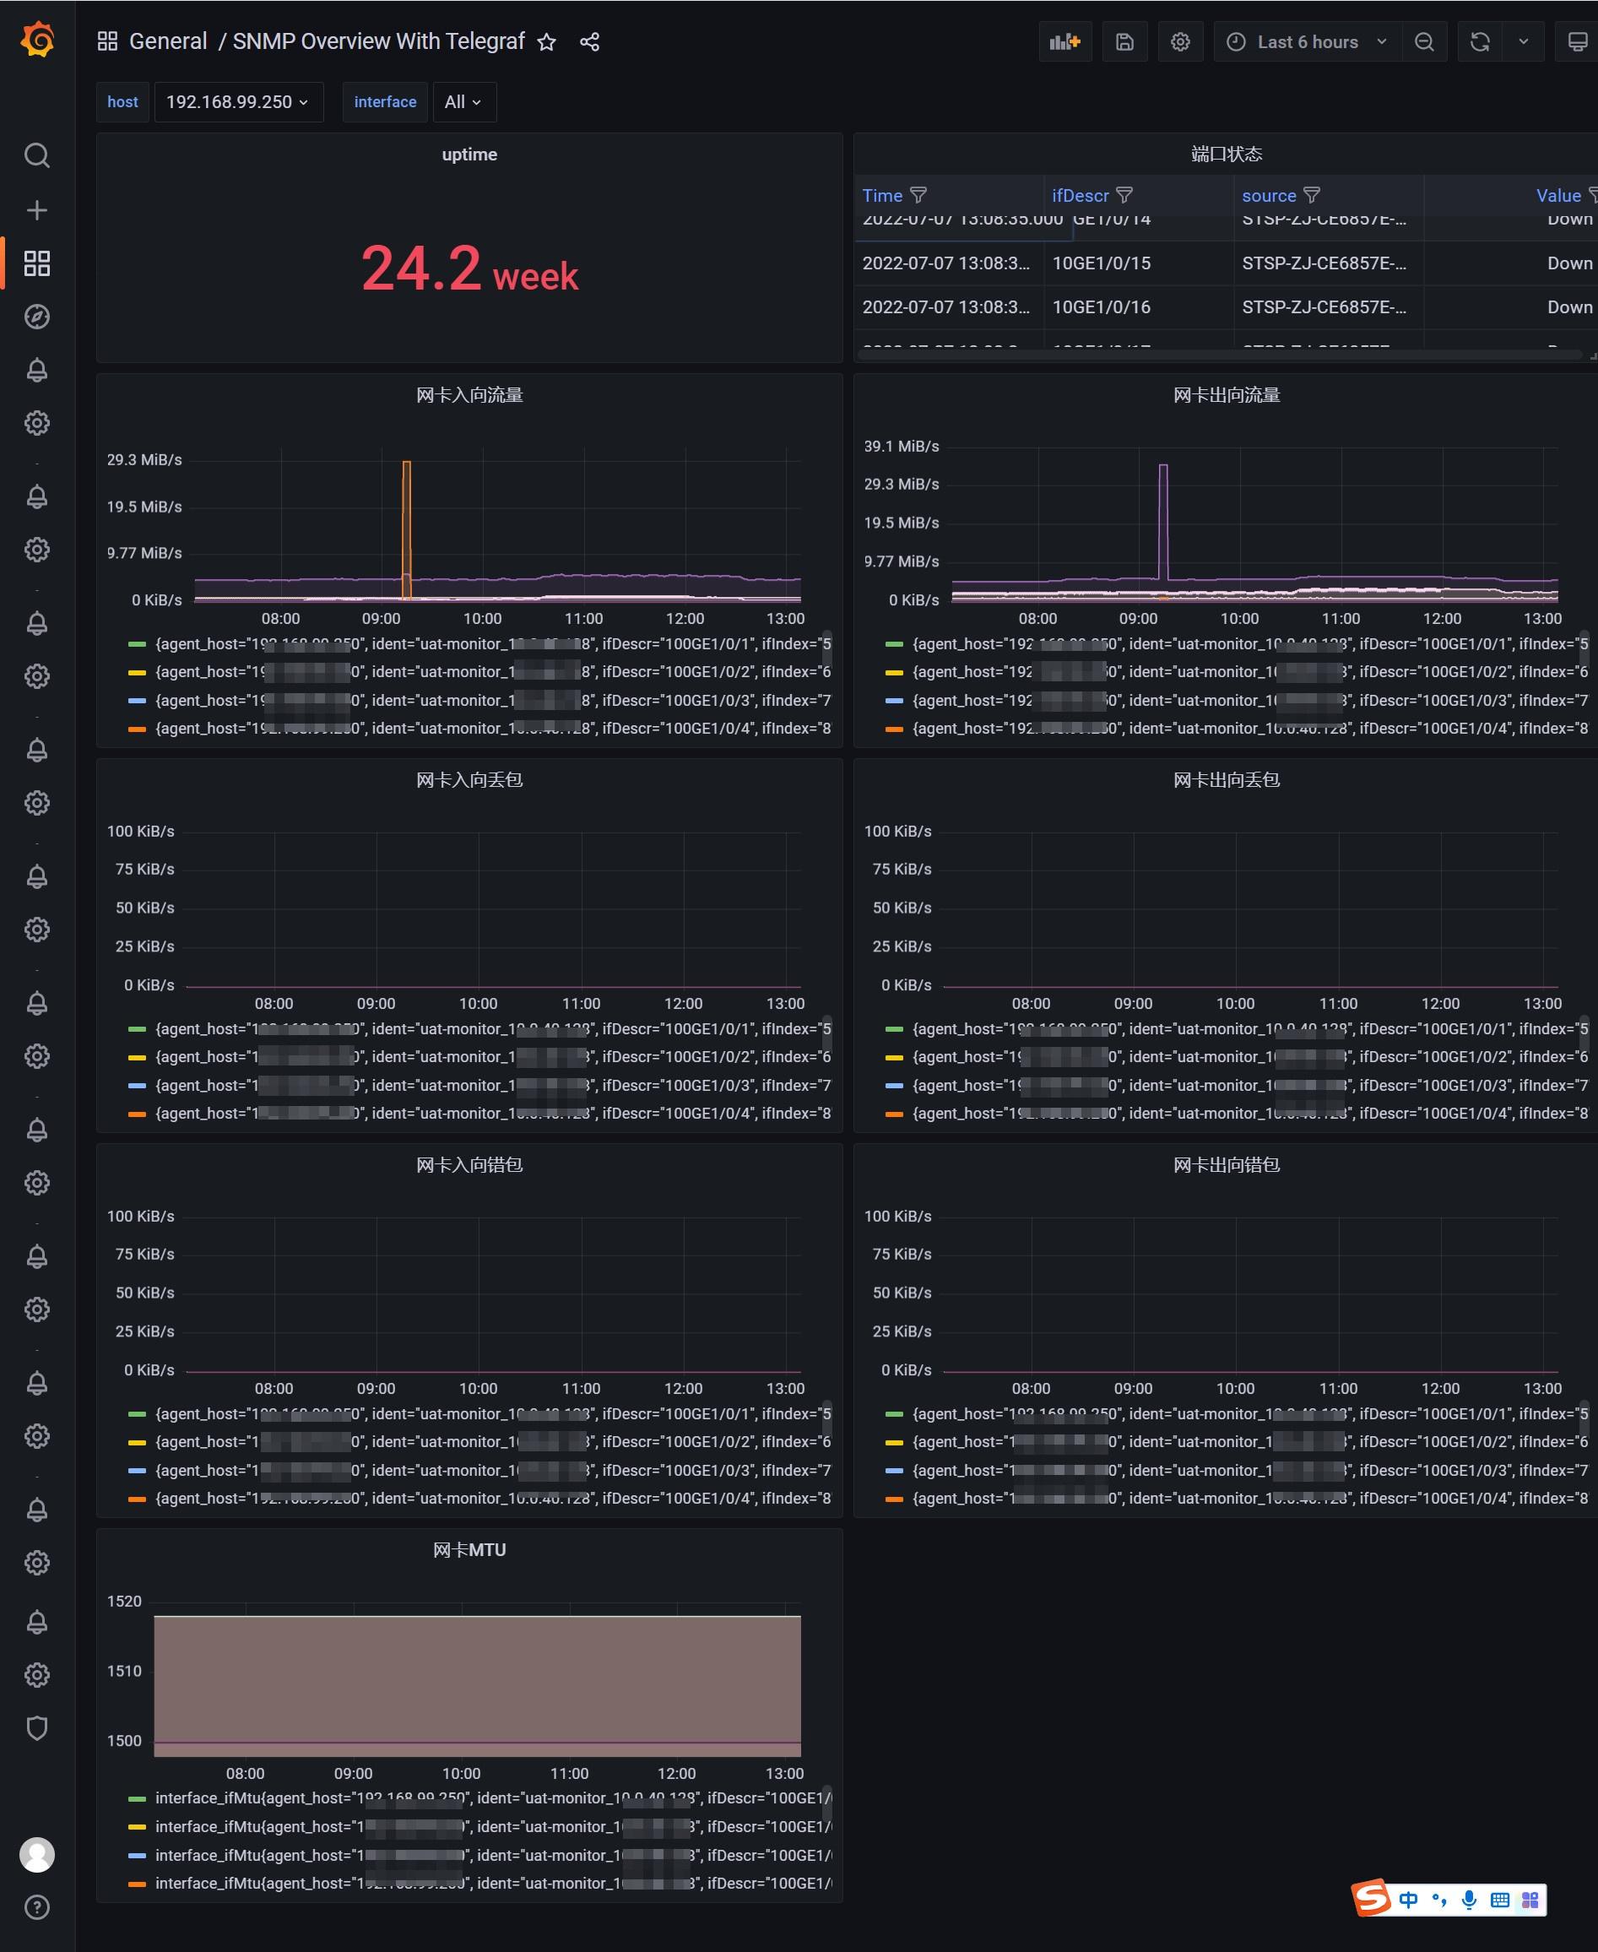
Task: Click the green color swatch in 网卡入向流量 legend
Action: click(x=137, y=644)
